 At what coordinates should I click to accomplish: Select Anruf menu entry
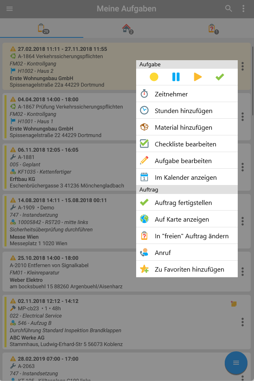click(x=187, y=253)
